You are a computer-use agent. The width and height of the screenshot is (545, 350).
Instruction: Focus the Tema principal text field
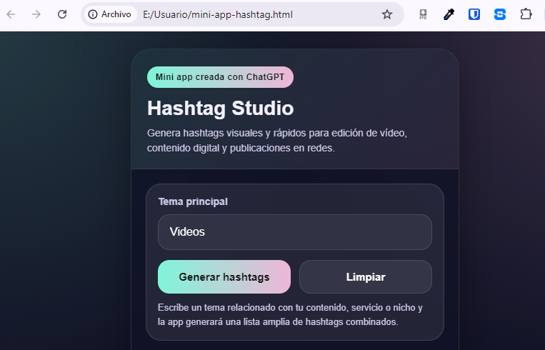point(294,232)
